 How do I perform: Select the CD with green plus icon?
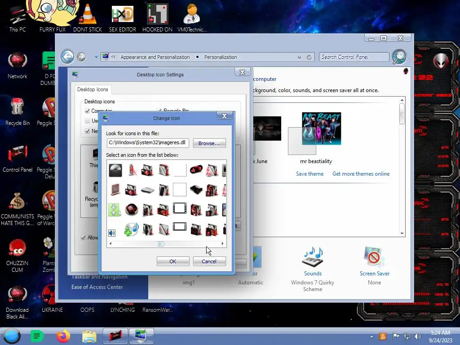(131, 229)
